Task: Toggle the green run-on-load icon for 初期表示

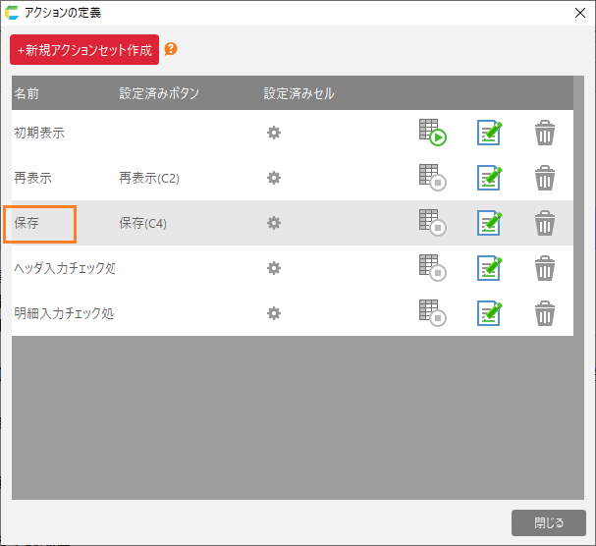Action: point(433,133)
